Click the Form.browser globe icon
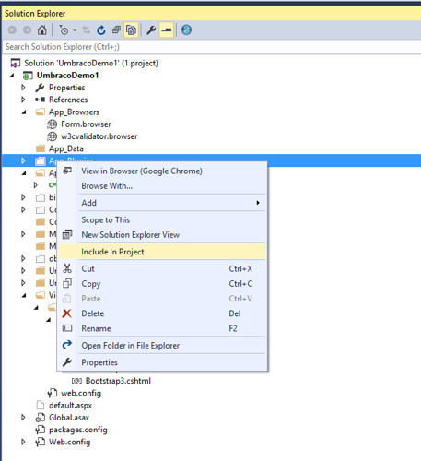This screenshot has height=461, width=421. tap(52, 124)
